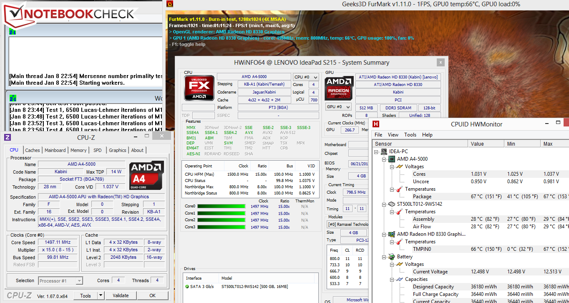Switch to the Mainboard tab in CPU-Z
The width and height of the screenshot is (569, 303).
tap(55, 150)
